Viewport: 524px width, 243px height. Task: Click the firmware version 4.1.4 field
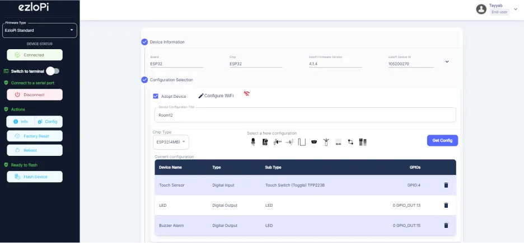pos(335,64)
